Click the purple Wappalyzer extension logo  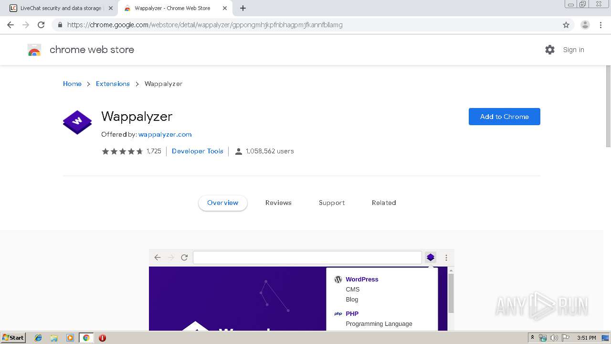[x=77, y=122]
